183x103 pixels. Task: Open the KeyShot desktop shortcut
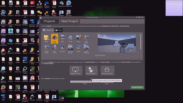click(x=69, y=3)
